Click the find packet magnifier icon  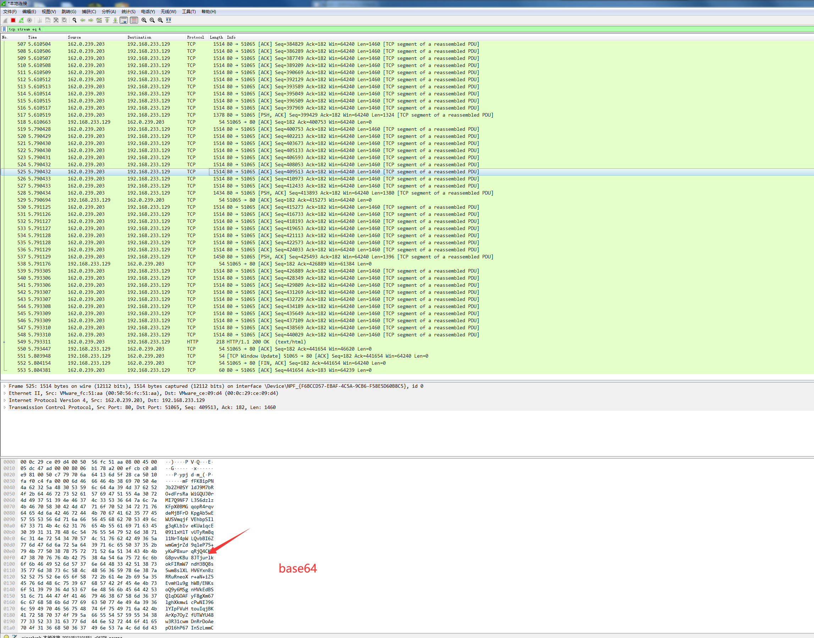pyautogui.click(x=75, y=20)
